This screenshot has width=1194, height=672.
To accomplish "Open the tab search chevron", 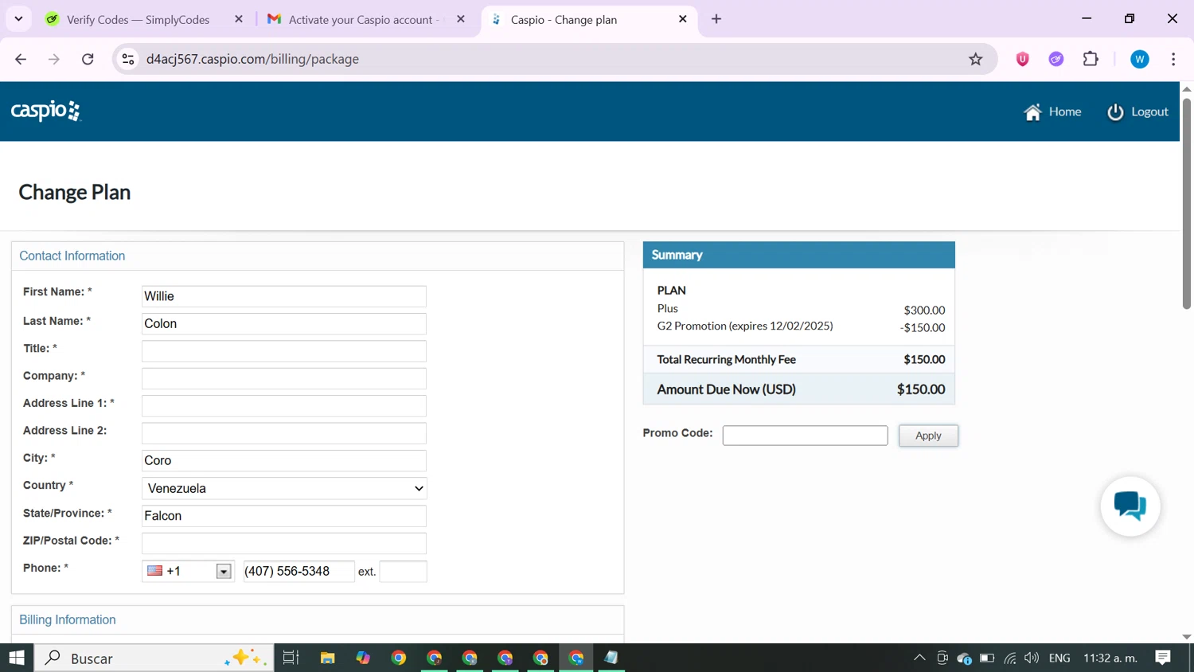I will pos(18,19).
